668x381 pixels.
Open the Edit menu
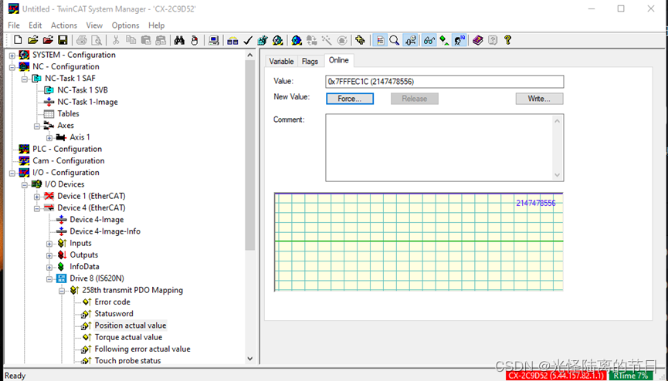36,25
